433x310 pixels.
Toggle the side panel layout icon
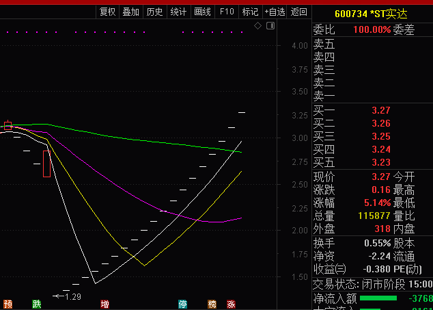[270, 26]
